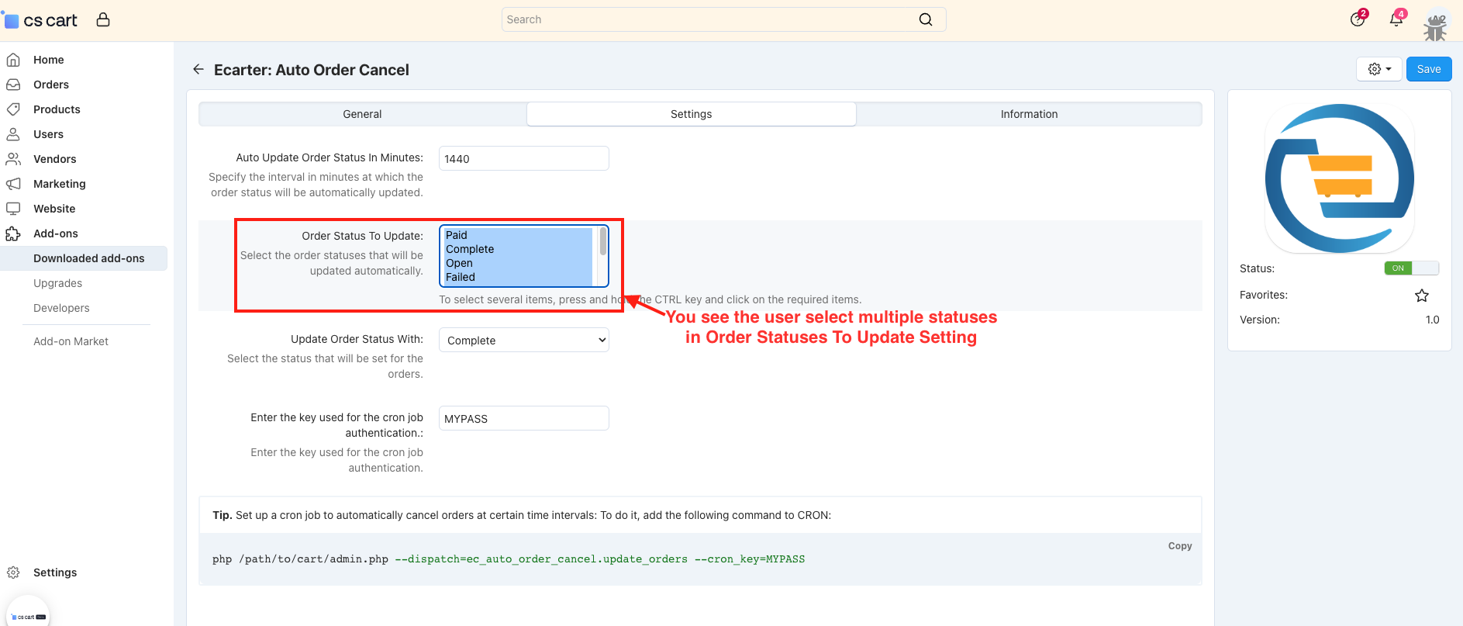Open the circular icon with badge 2
The height and width of the screenshot is (626, 1463).
pos(1358,19)
